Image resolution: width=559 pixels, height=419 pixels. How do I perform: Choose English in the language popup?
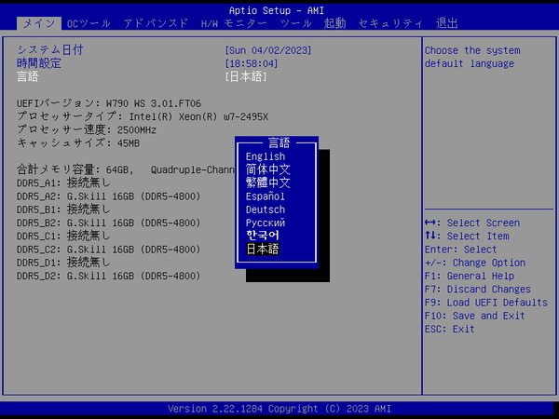pyautogui.click(x=266, y=156)
